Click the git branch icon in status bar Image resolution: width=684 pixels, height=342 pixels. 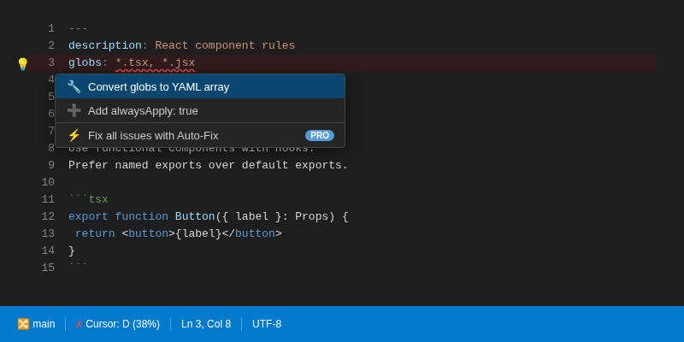pyautogui.click(x=23, y=324)
